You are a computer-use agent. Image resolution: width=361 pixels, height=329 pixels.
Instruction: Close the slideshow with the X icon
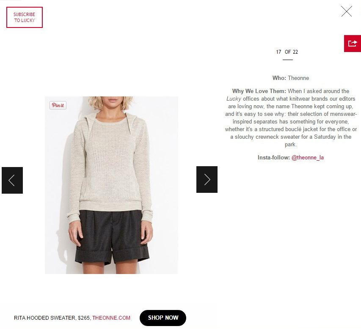pos(347,11)
